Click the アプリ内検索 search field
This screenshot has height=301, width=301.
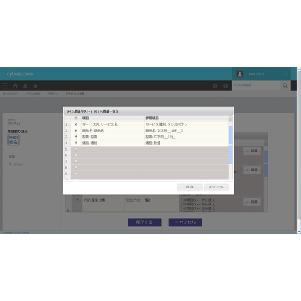256,86
